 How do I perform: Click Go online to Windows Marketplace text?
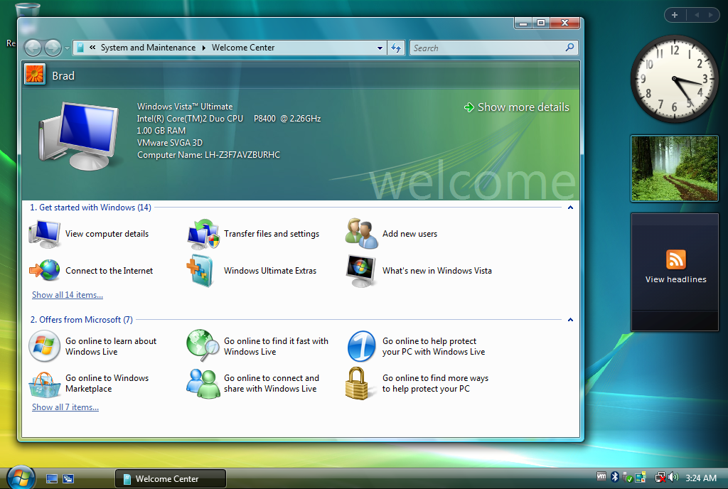click(107, 383)
